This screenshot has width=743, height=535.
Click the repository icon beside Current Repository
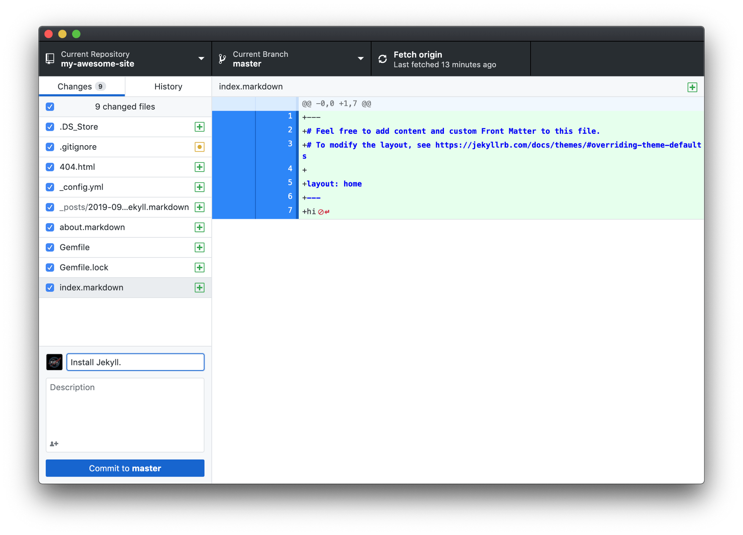pyautogui.click(x=50, y=59)
